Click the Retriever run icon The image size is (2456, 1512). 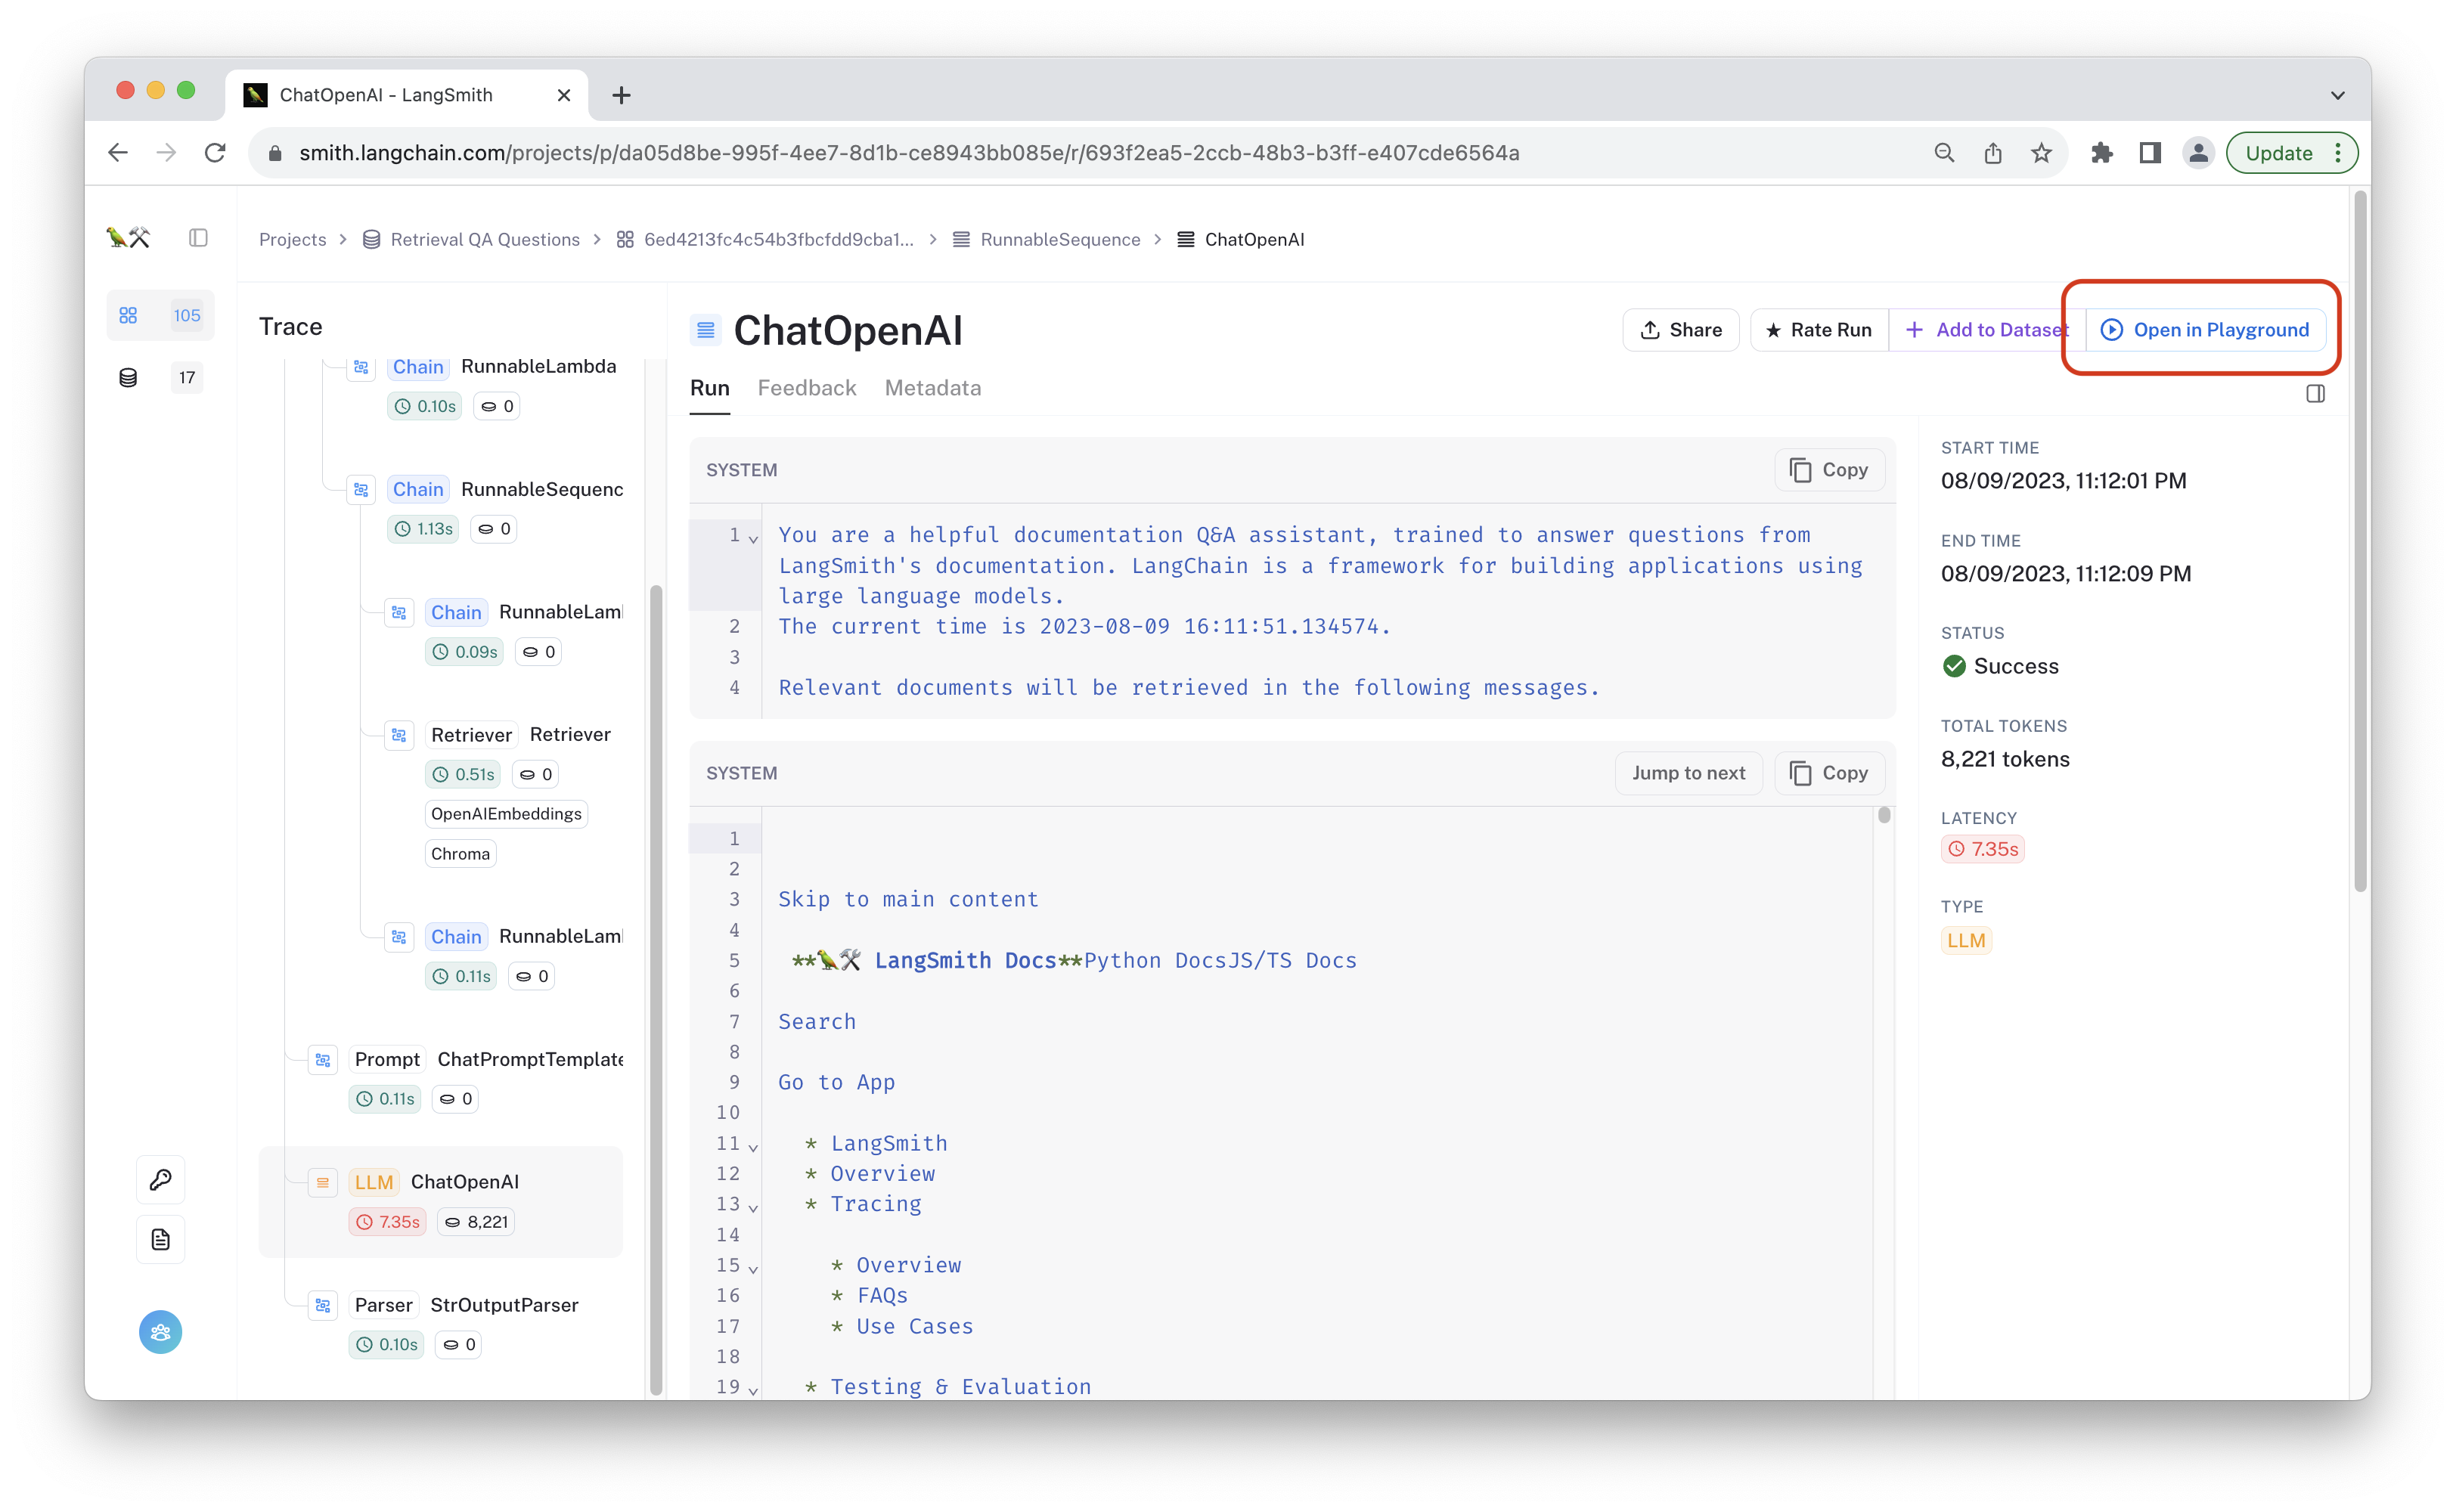(399, 735)
